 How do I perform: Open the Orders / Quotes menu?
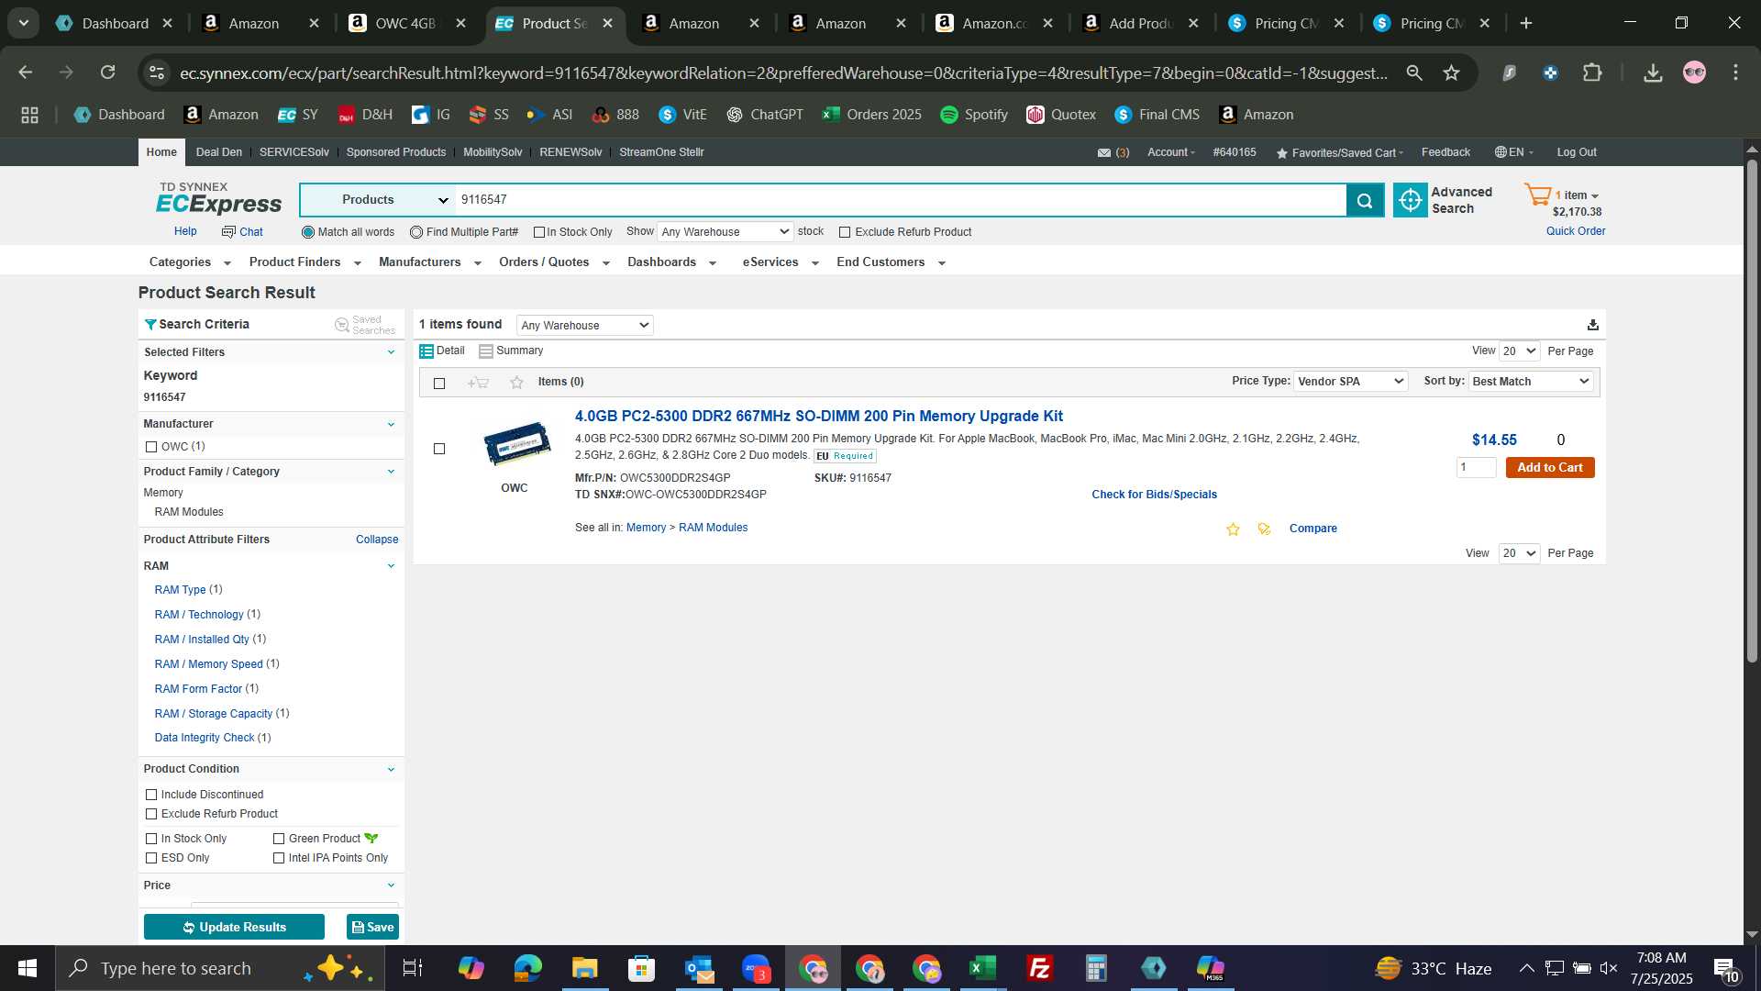point(554,262)
